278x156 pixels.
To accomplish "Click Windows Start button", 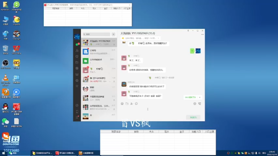I will [x=3, y=153].
